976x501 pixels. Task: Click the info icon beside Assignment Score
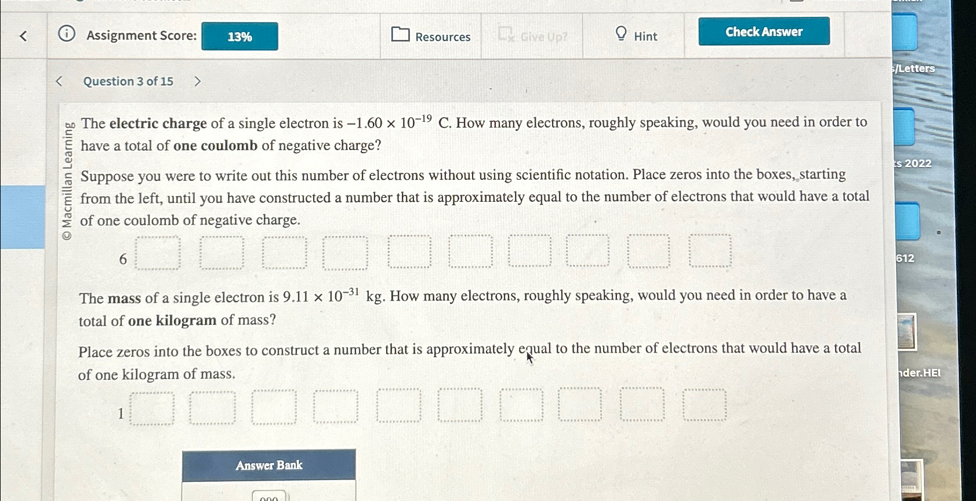pyautogui.click(x=67, y=35)
